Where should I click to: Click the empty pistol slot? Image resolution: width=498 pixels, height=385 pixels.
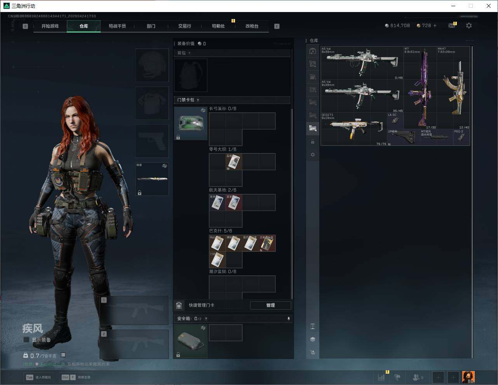(152, 141)
